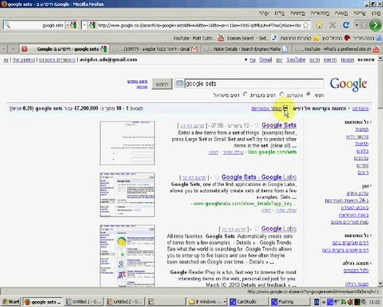
Task: Click the page scrollbar up arrow
Action: coord(380,58)
